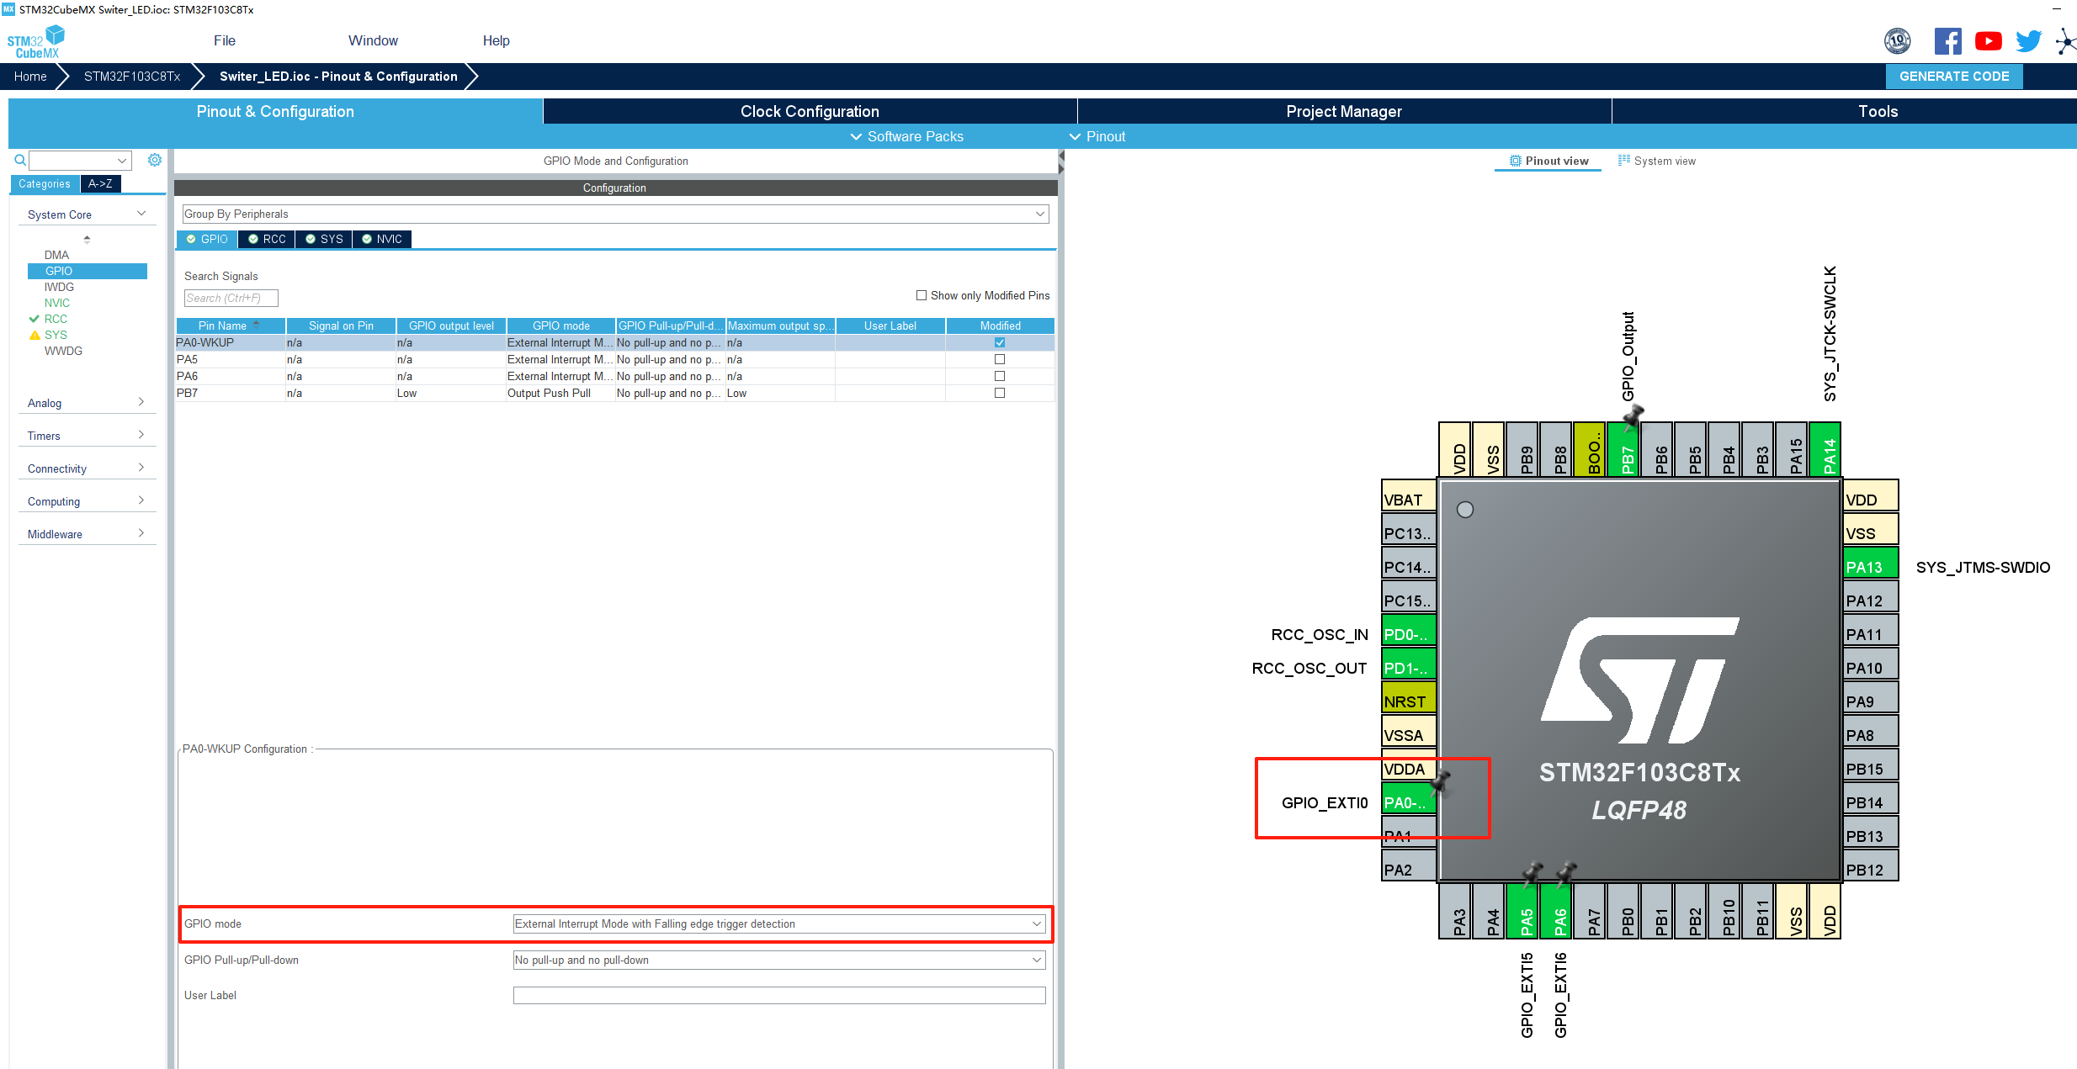Open the YouTube icon link

coord(1988,41)
